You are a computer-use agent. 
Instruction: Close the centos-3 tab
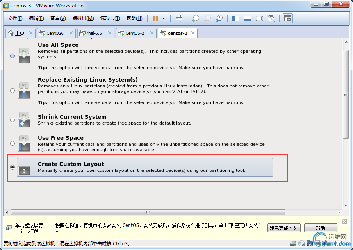pos(193,33)
